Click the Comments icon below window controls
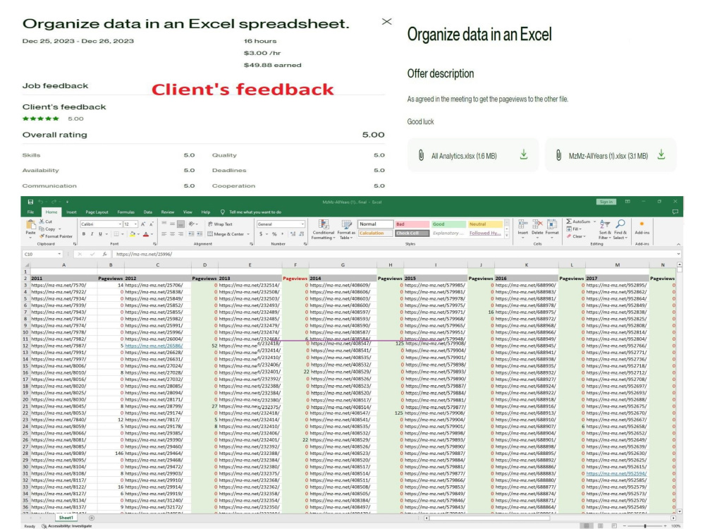 pyautogui.click(x=675, y=212)
